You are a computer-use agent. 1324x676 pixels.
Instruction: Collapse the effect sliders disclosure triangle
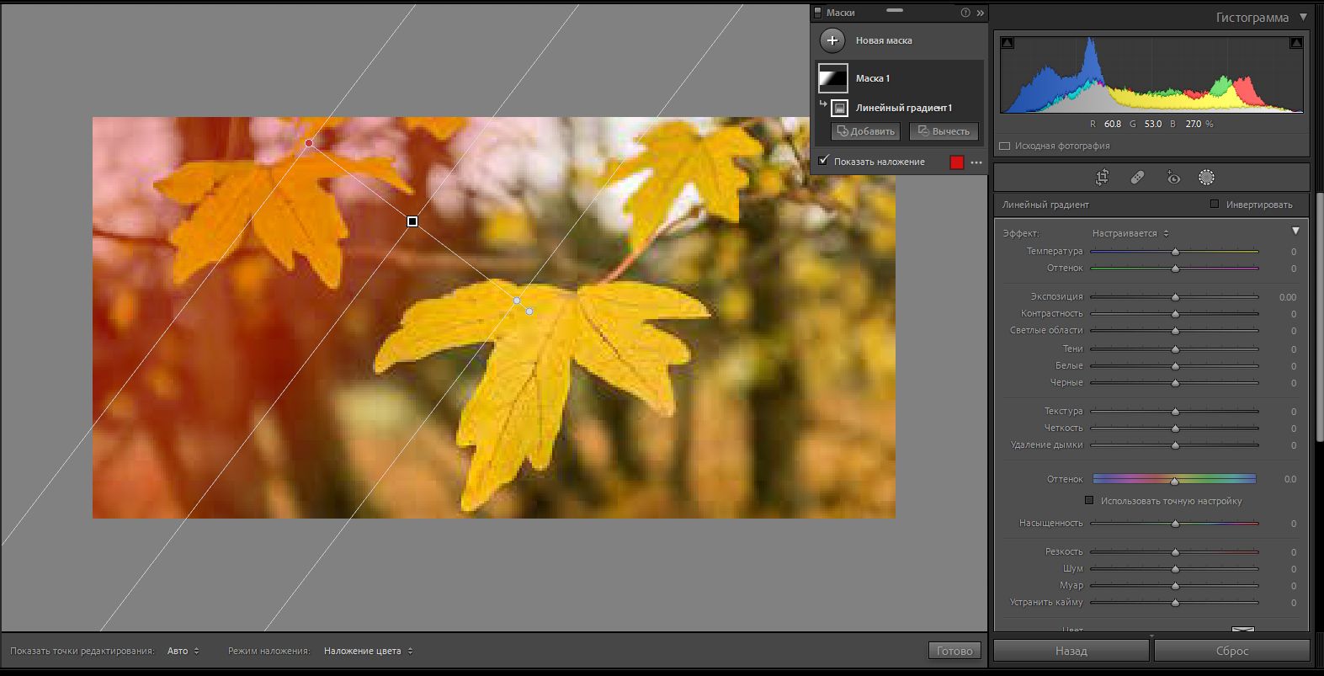[x=1295, y=231]
